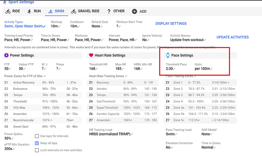
Task: Click ADD to add a sport
Action: pyautogui.click(x=139, y=11)
